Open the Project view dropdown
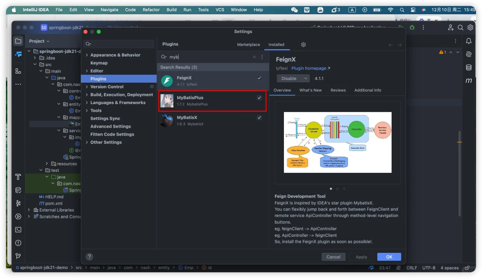 [39, 41]
